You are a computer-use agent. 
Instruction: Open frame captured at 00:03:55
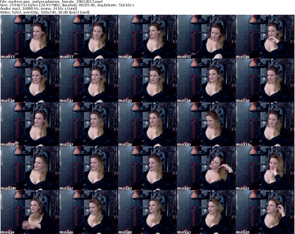click(x=147, y=169)
